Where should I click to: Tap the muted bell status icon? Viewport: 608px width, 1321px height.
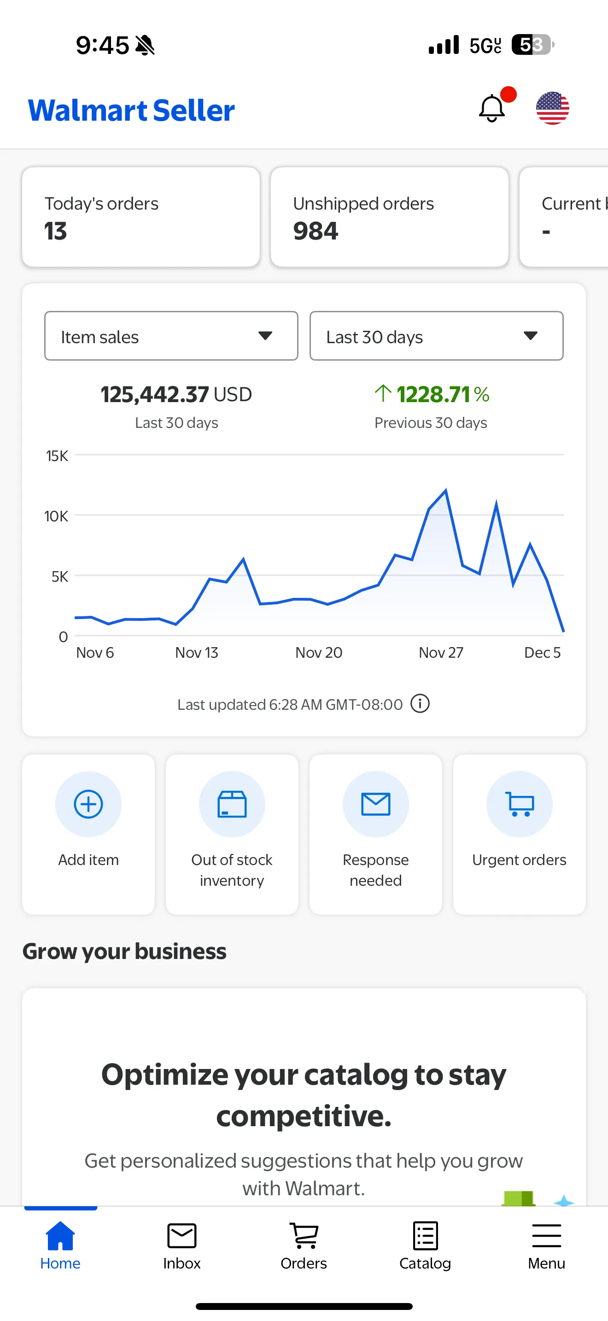[x=145, y=45]
